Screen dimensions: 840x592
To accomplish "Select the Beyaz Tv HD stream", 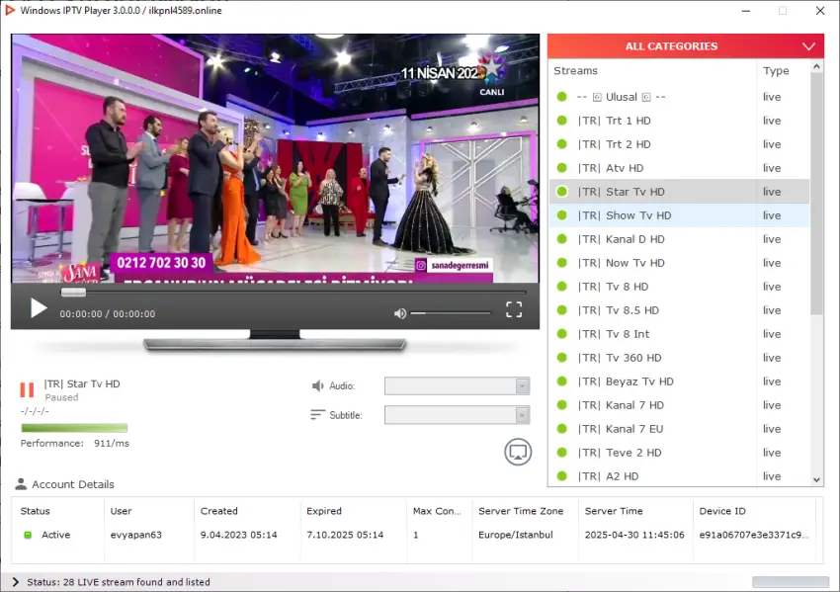I will click(x=679, y=381).
